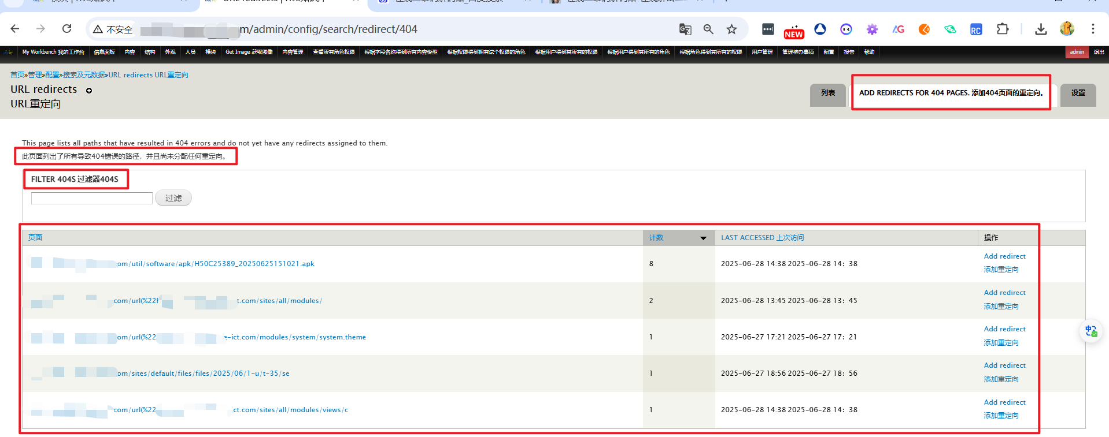Open 管理待办事项 menu item
The width and height of the screenshot is (1109, 437).
(798, 52)
